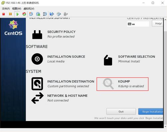This screenshot has width=167, height=132.
Task: Open Software Selection package icon
Action: (x=108, y=60)
